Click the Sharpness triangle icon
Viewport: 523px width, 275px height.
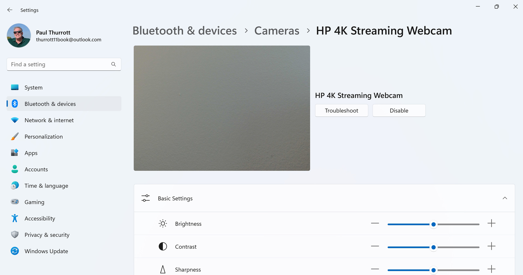[x=163, y=269]
